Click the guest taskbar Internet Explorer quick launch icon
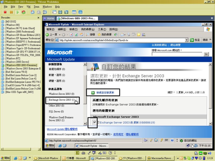The image size is (215, 161). coord(60,146)
